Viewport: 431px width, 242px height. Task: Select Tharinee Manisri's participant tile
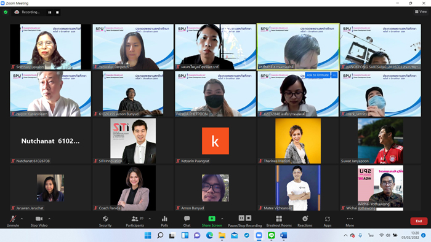click(x=298, y=141)
